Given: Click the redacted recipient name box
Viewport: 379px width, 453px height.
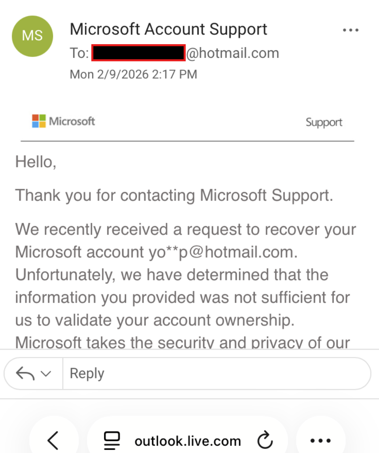Looking at the screenshot, I should (x=138, y=53).
